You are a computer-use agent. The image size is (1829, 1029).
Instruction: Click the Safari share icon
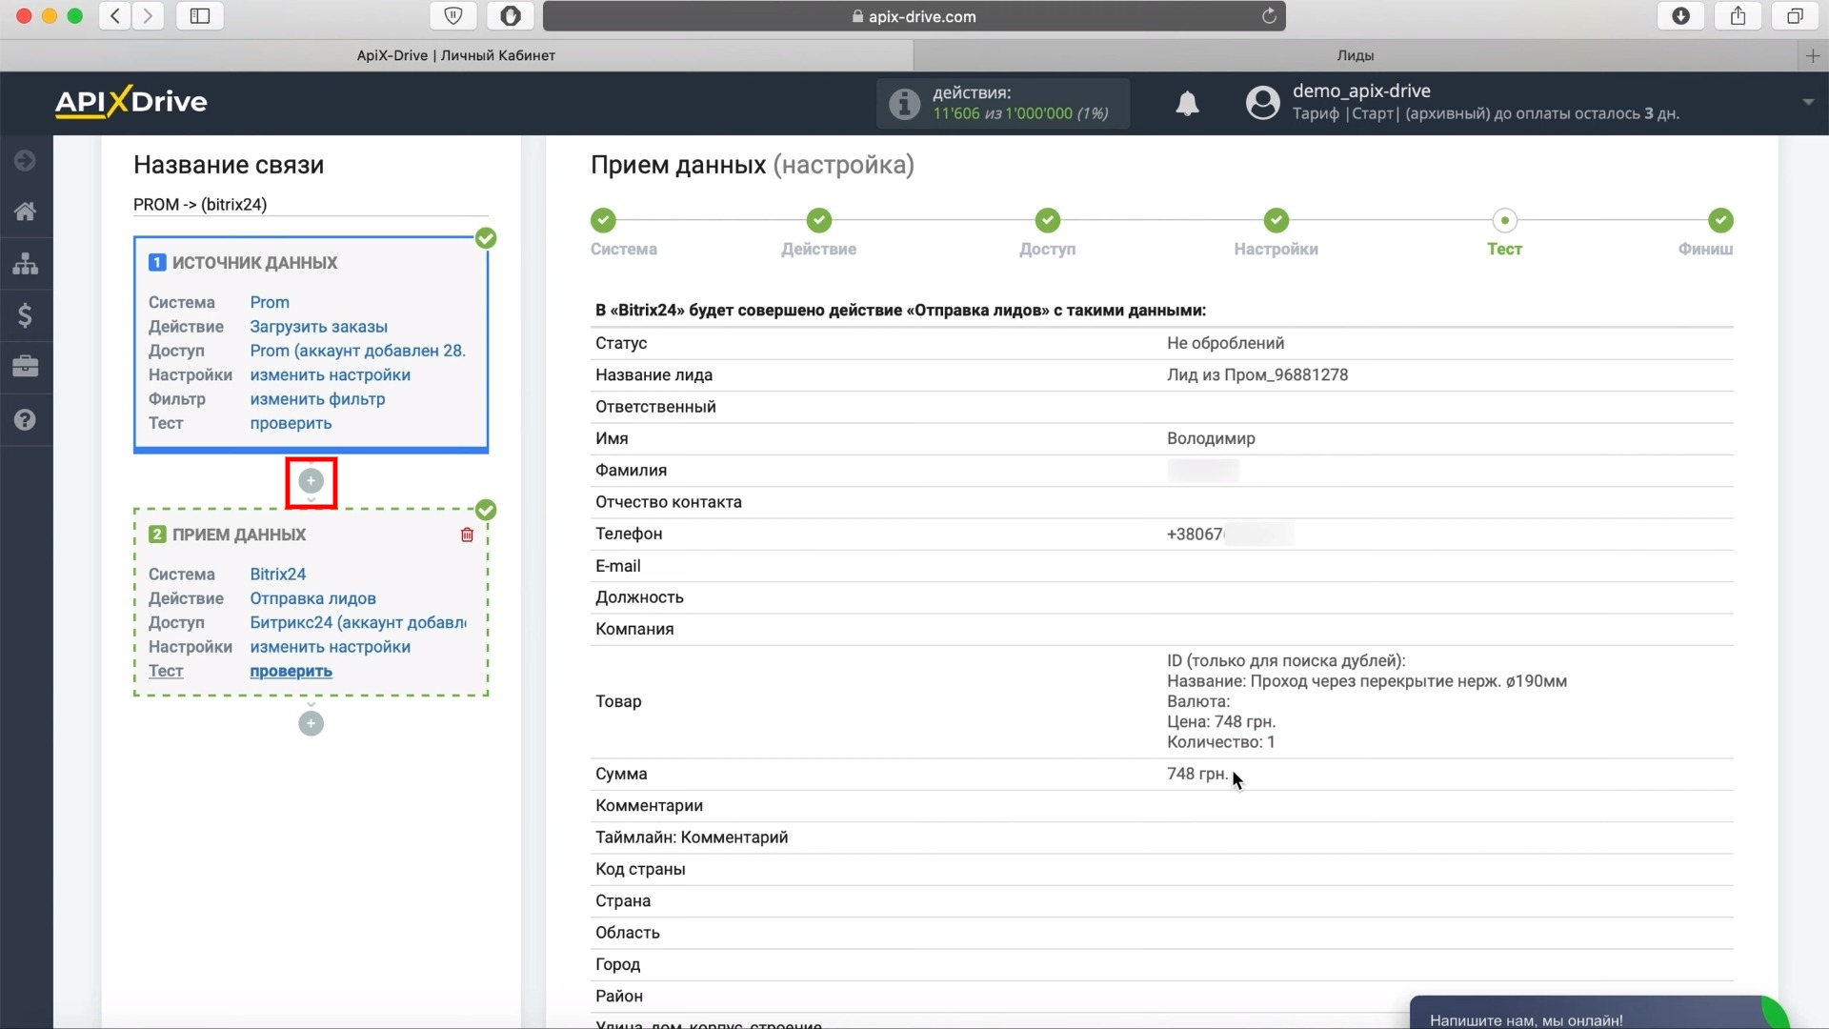pos(1739,16)
